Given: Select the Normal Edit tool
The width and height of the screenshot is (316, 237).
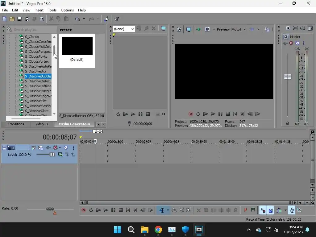Looking at the screenshot, I should pos(162,210).
